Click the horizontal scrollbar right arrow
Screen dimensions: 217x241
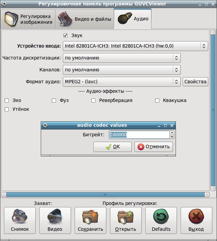click(x=207, y=194)
